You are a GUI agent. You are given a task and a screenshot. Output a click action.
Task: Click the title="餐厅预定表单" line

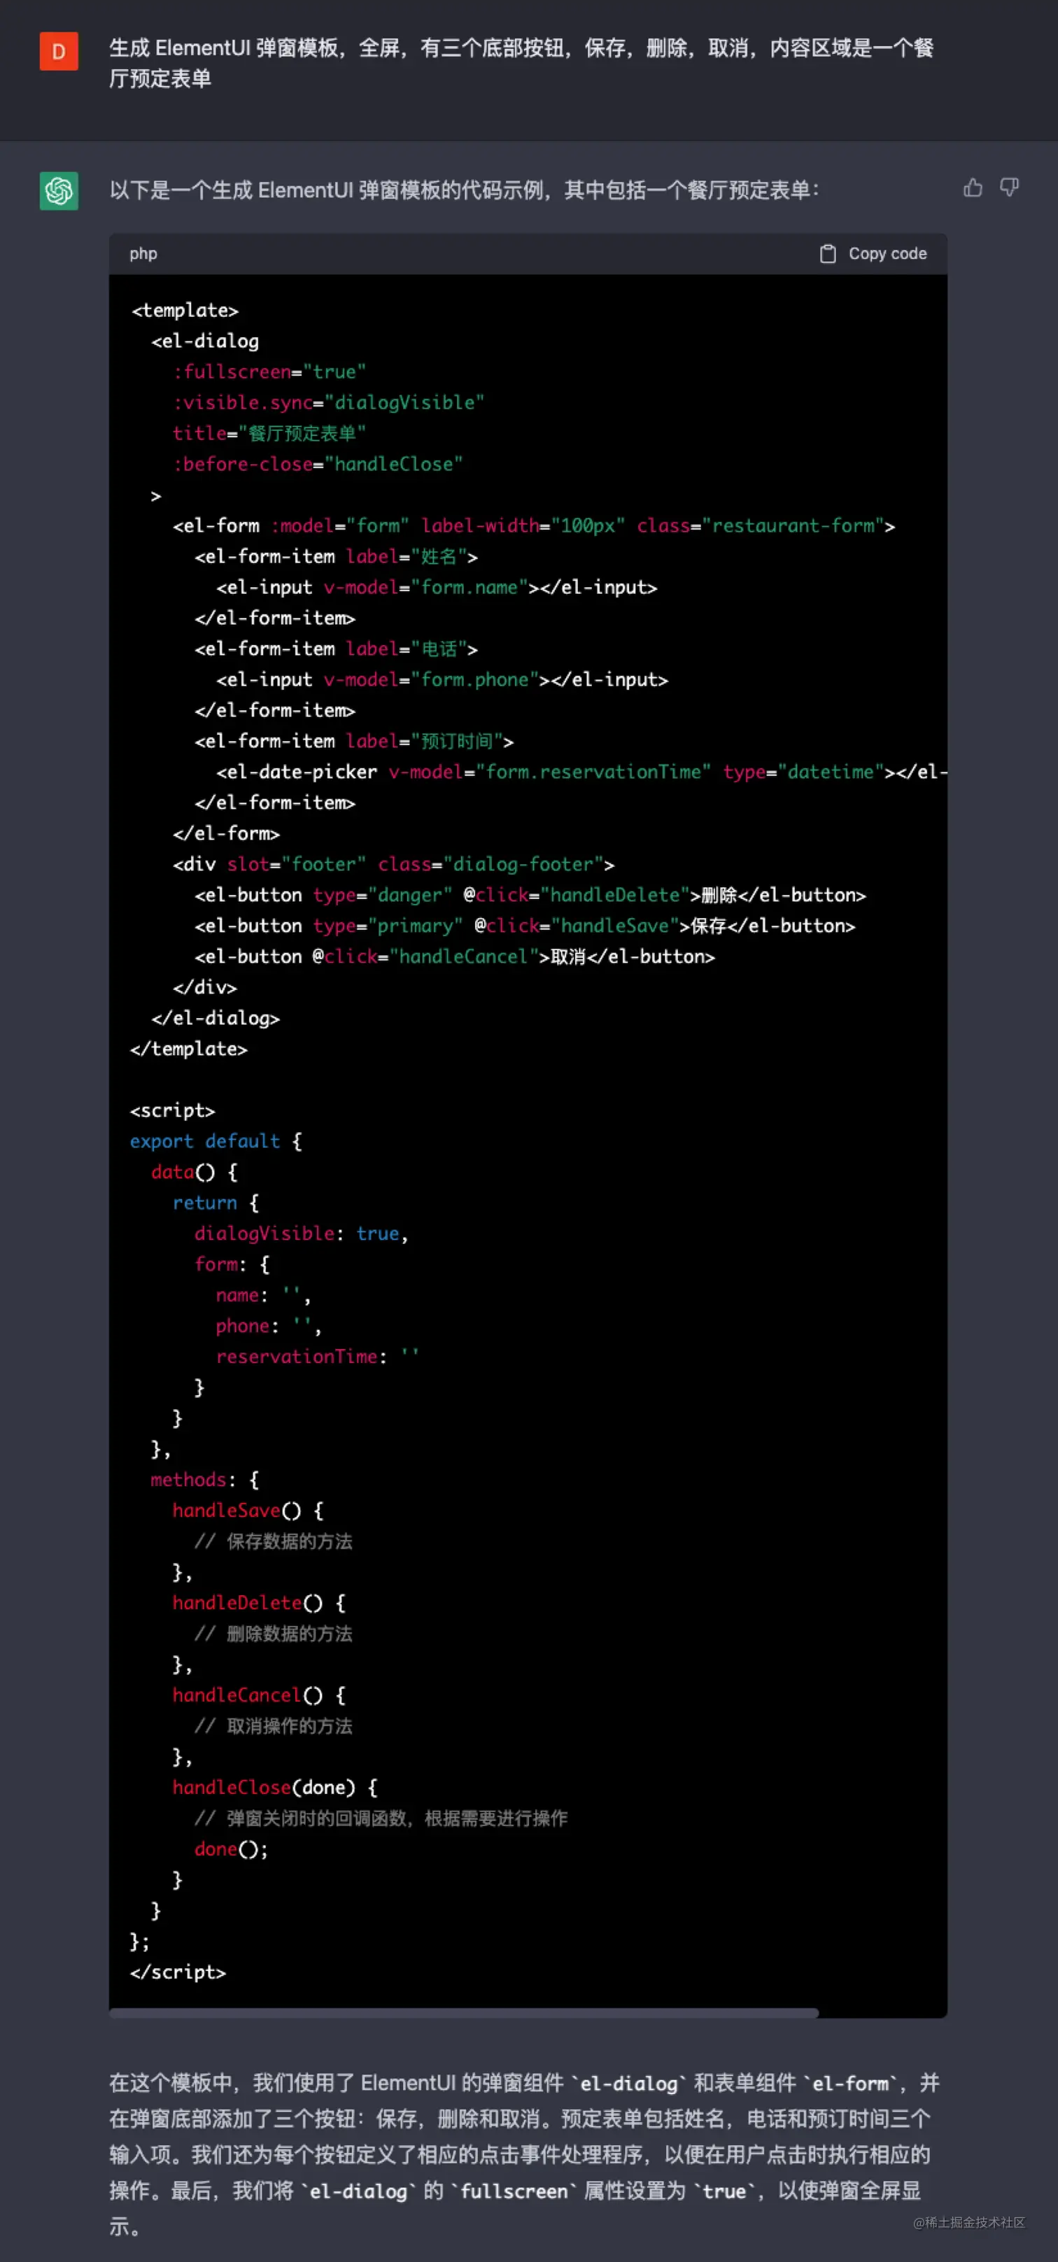click(x=269, y=433)
